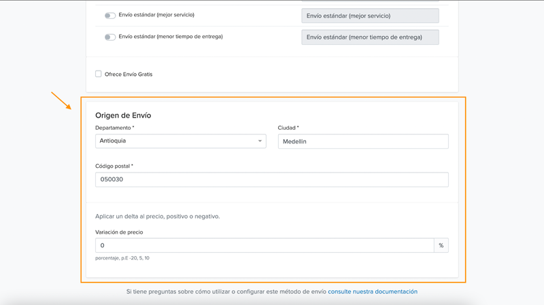Screen dimensions: 544x305
Task: Toggle the Envío estándar (mejor servicio) switch
Action: tap(109, 15)
